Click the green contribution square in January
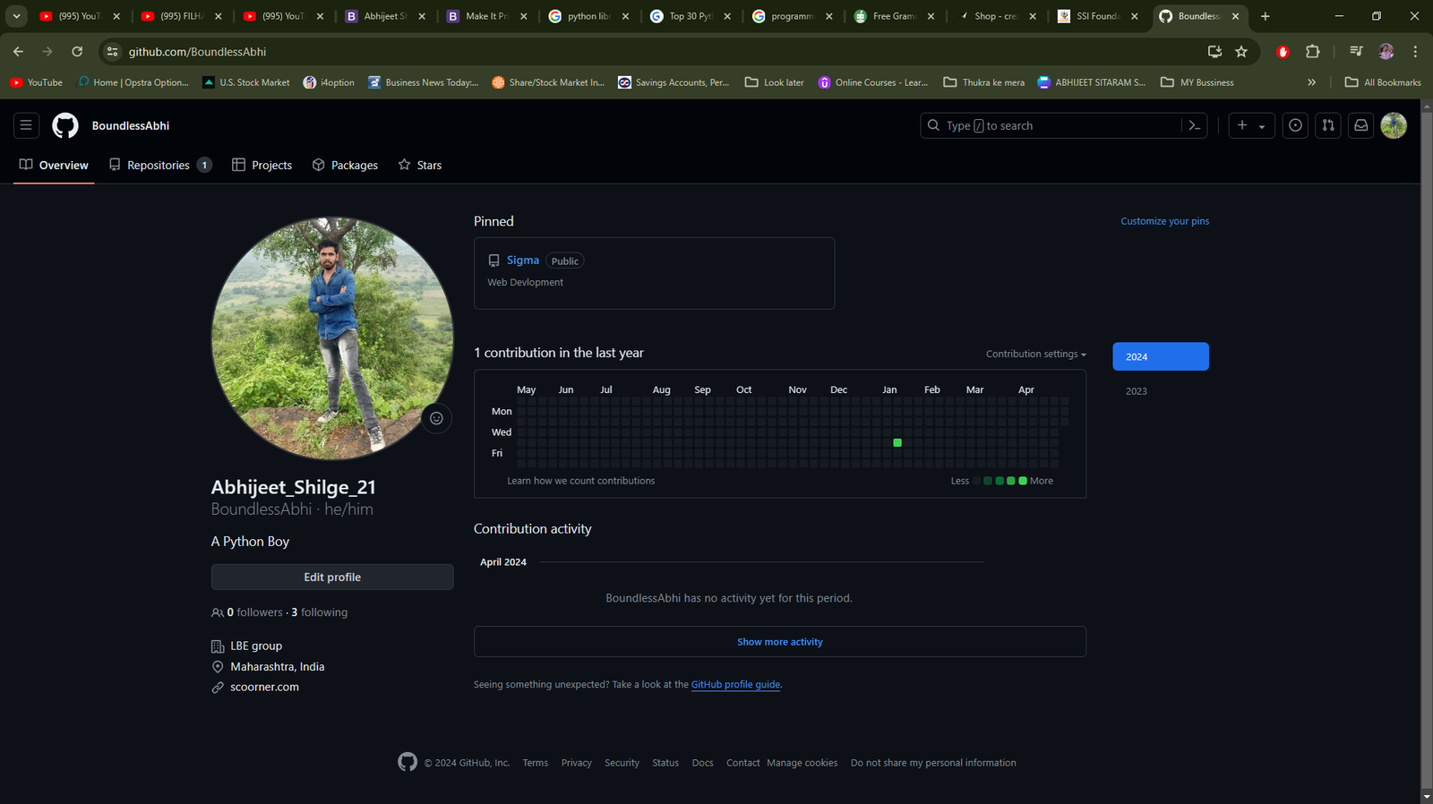The width and height of the screenshot is (1433, 804). [897, 443]
